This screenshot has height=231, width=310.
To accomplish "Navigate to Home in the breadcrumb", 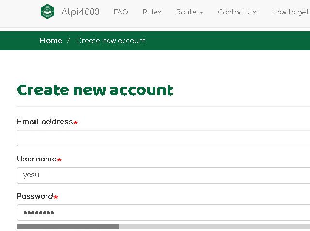I will [x=51, y=41].
